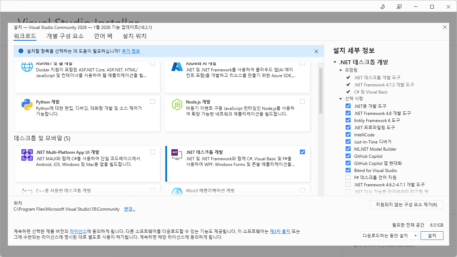The image size is (457, 257).
Task: Select the Python 개발 workload title
Action: pos(48,102)
